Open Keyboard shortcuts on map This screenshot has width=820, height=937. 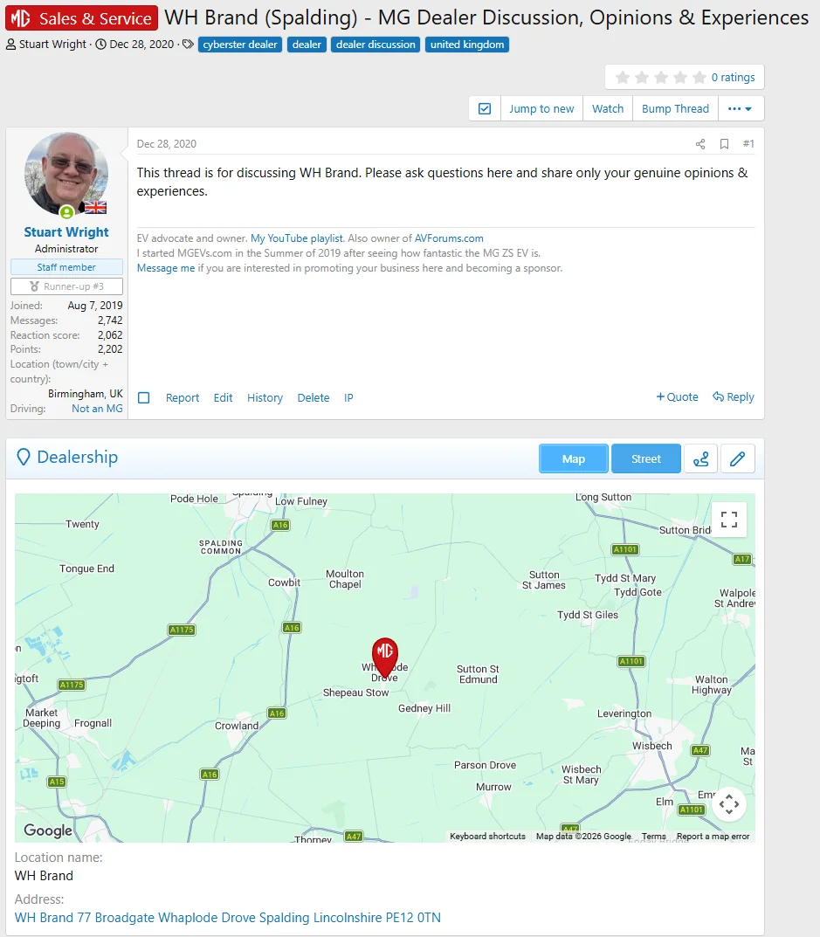click(487, 837)
